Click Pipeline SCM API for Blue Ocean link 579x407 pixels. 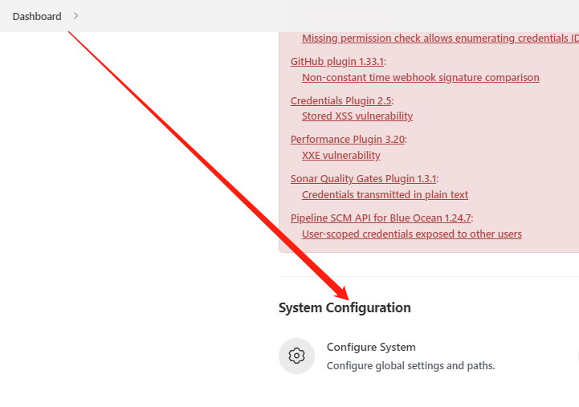[381, 218]
